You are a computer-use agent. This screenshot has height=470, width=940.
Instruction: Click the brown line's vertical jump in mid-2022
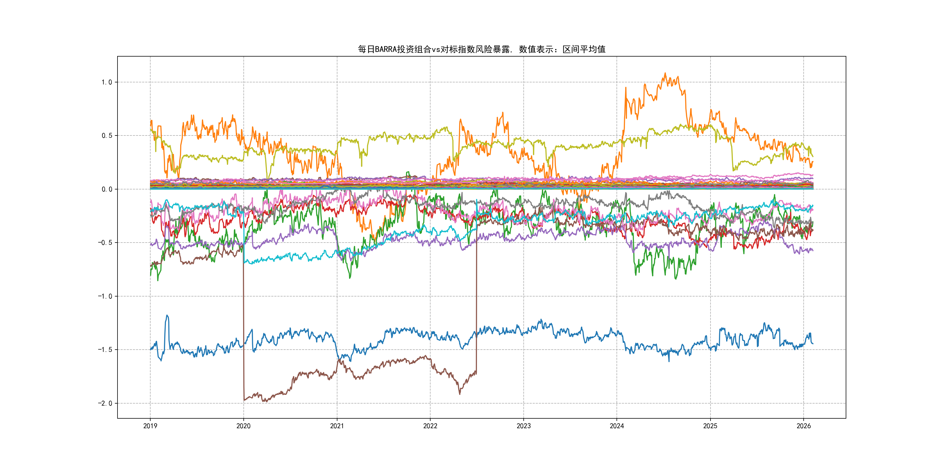point(476,299)
